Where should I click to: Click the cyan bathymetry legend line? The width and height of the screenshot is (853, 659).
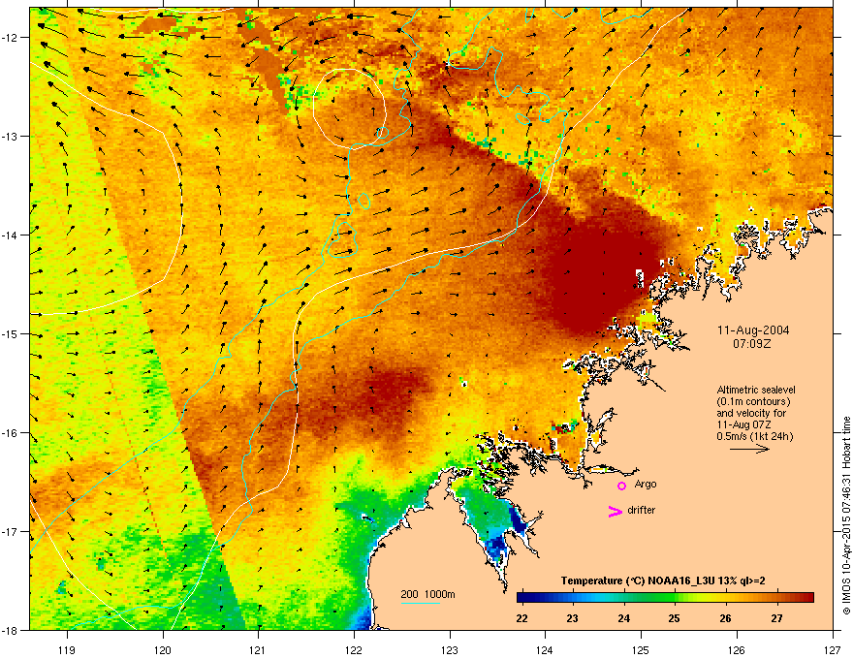pos(421,603)
